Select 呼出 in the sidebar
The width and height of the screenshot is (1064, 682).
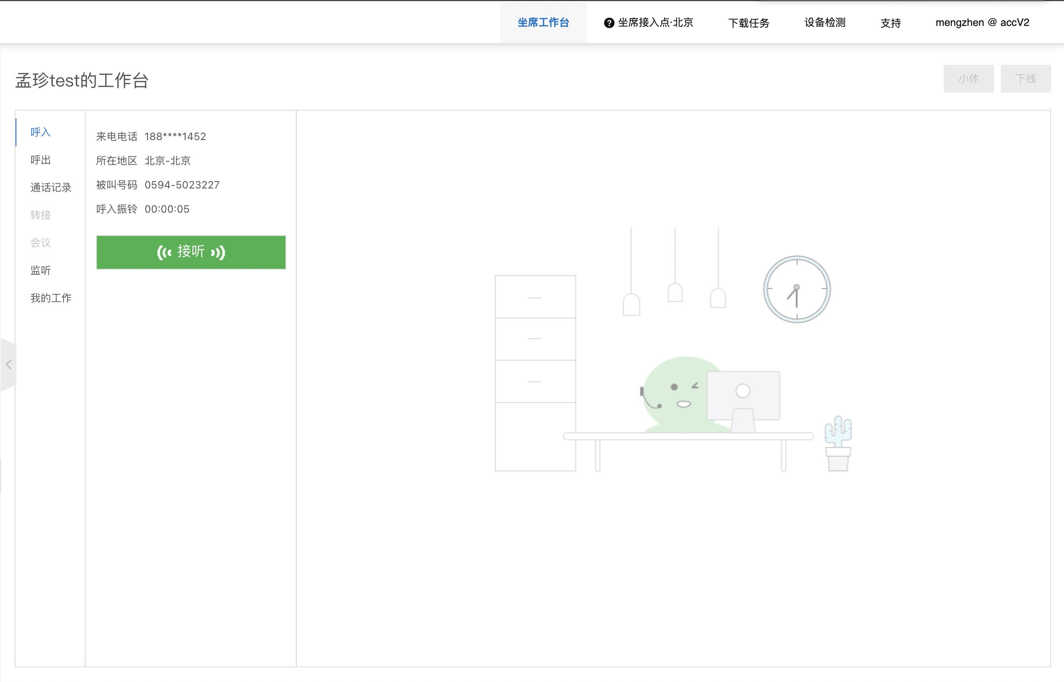40,159
